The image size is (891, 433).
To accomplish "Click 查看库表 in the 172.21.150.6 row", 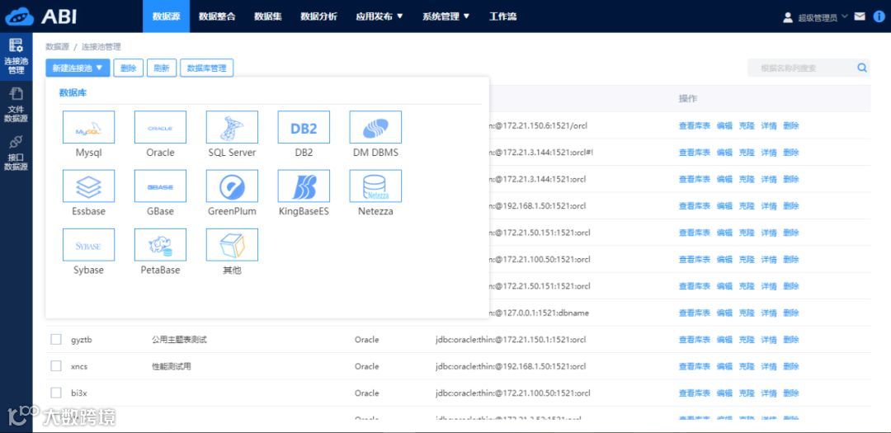I will (695, 125).
